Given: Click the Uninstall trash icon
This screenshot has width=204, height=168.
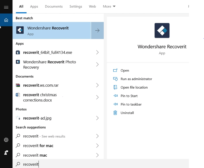Looking at the screenshot, I should pyautogui.click(x=115, y=113).
